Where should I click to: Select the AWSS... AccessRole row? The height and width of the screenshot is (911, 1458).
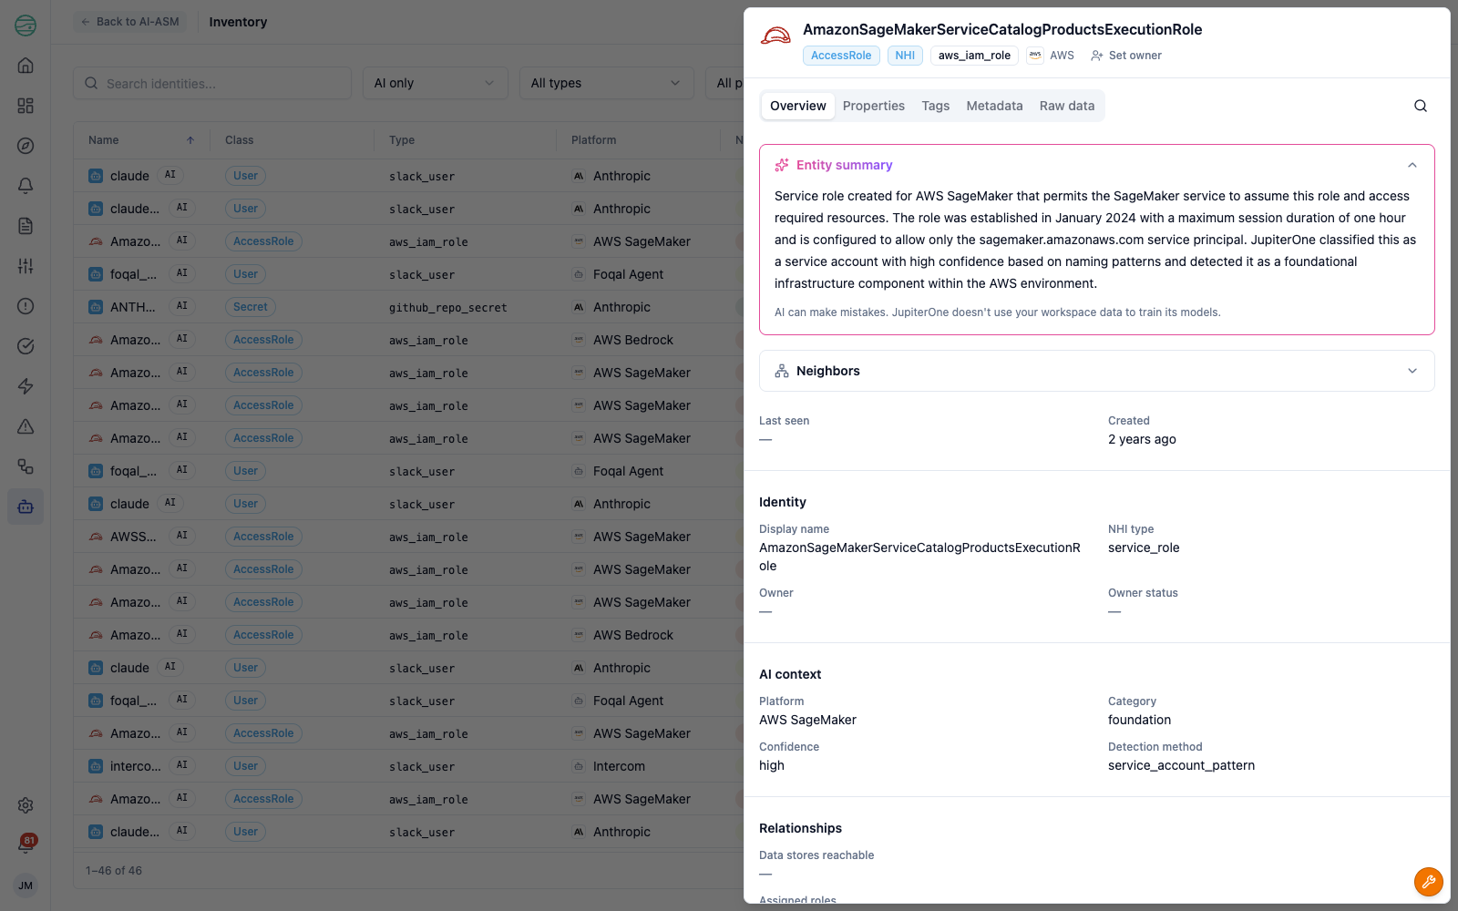coord(408,537)
